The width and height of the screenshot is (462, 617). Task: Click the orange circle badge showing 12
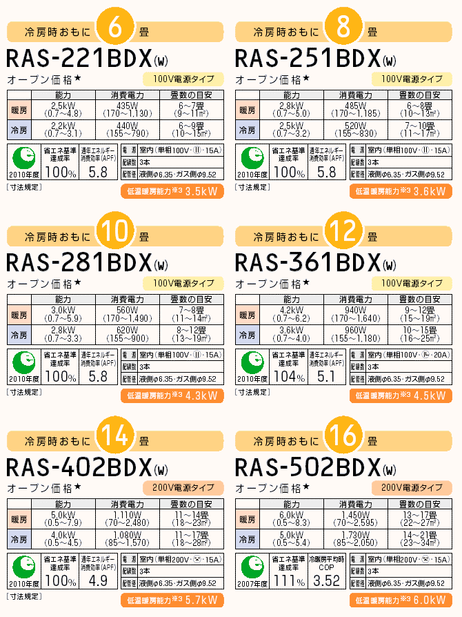[x=343, y=231]
